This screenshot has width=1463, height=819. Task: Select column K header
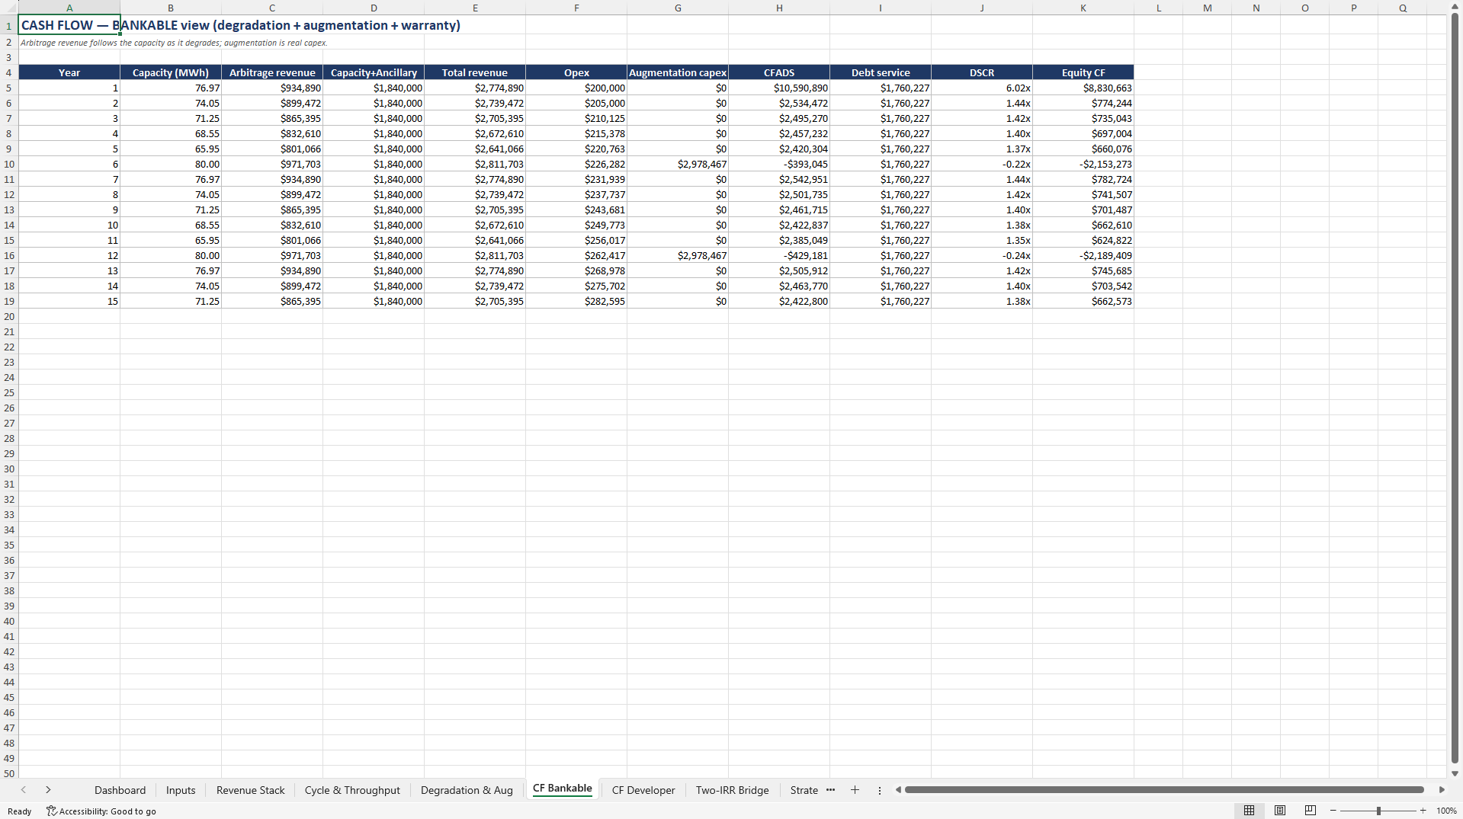click(x=1083, y=8)
